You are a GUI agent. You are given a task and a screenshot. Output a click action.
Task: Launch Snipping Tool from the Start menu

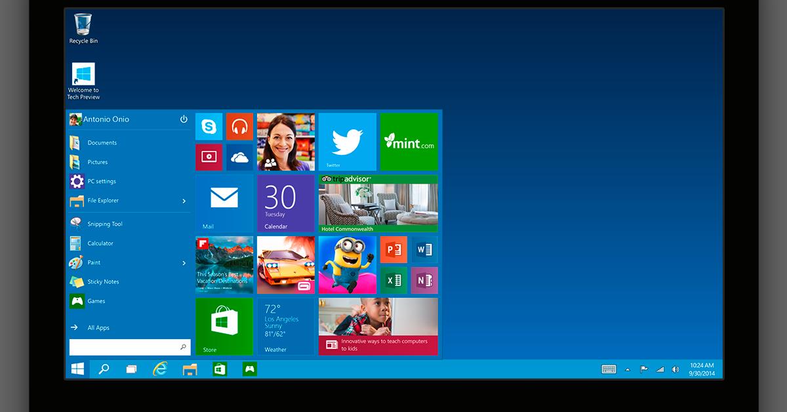pyautogui.click(x=129, y=224)
